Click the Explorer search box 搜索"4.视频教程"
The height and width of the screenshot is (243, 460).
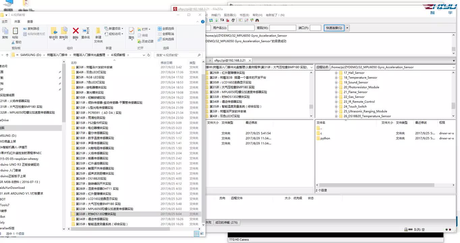[x=179, y=55]
